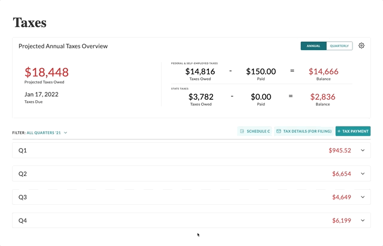Click the $14,816 federal taxes owed
The height and width of the screenshot is (246, 383).
[x=200, y=72]
